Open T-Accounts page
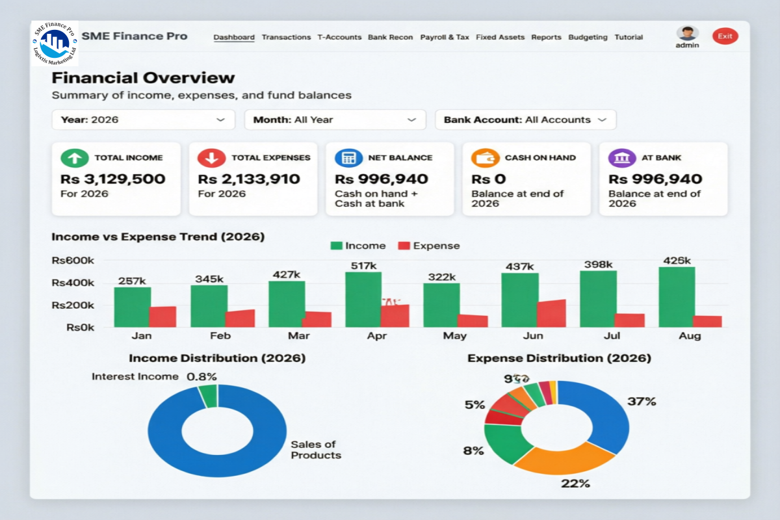 click(339, 37)
